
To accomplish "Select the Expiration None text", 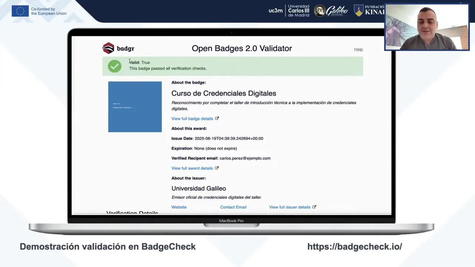I will click(x=204, y=148).
